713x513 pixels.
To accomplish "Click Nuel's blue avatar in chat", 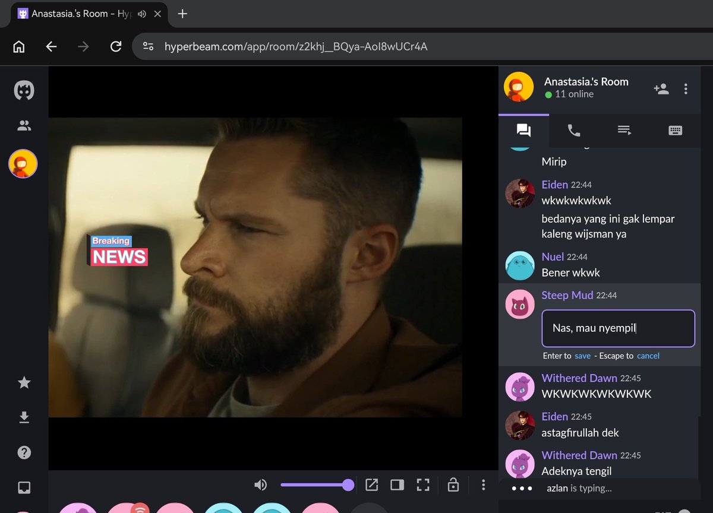I will coord(520,265).
